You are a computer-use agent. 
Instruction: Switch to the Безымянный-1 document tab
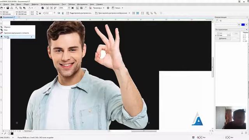point(9,17)
